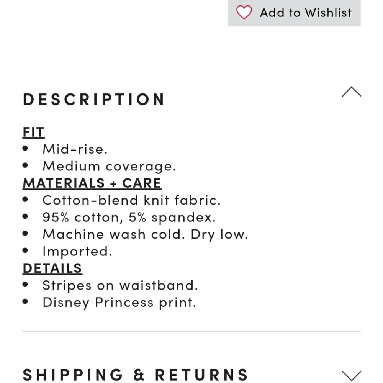
Task: Collapse the Description section chevron
Action: [x=351, y=92]
